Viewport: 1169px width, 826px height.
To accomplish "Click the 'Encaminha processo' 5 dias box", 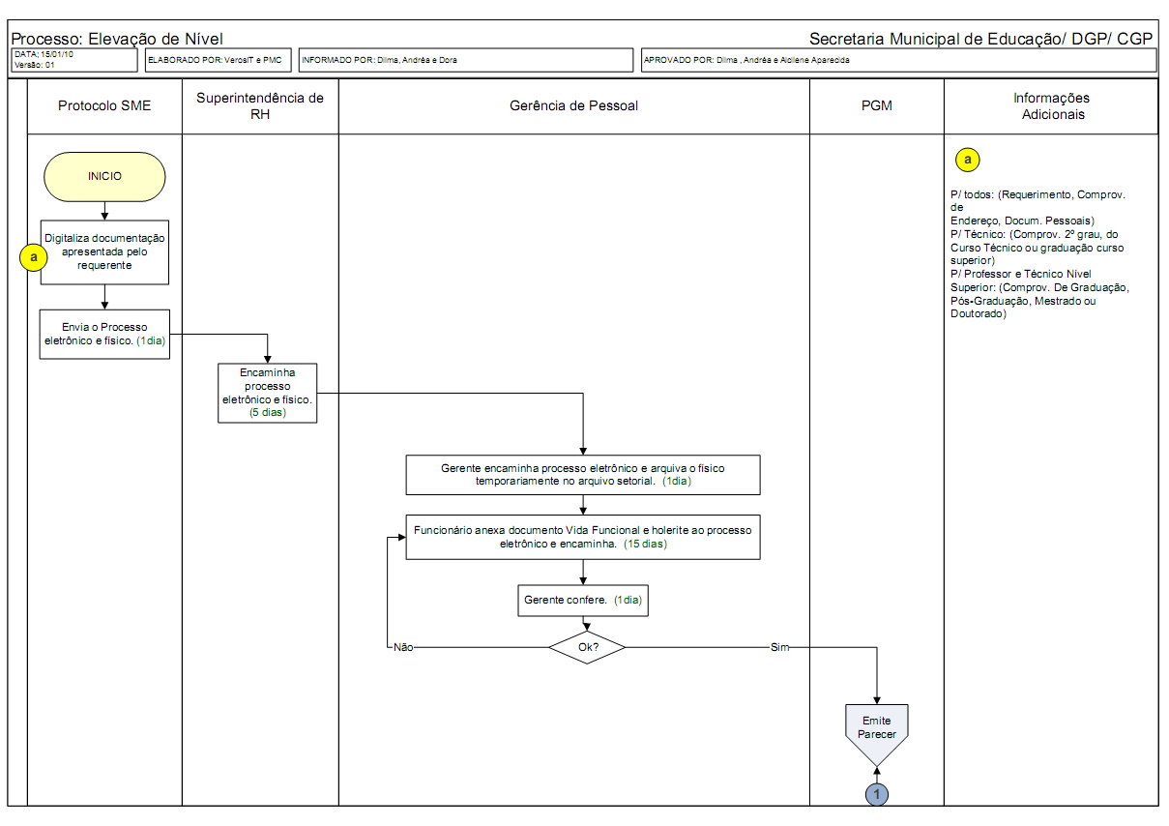I will click(x=267, y=392).
